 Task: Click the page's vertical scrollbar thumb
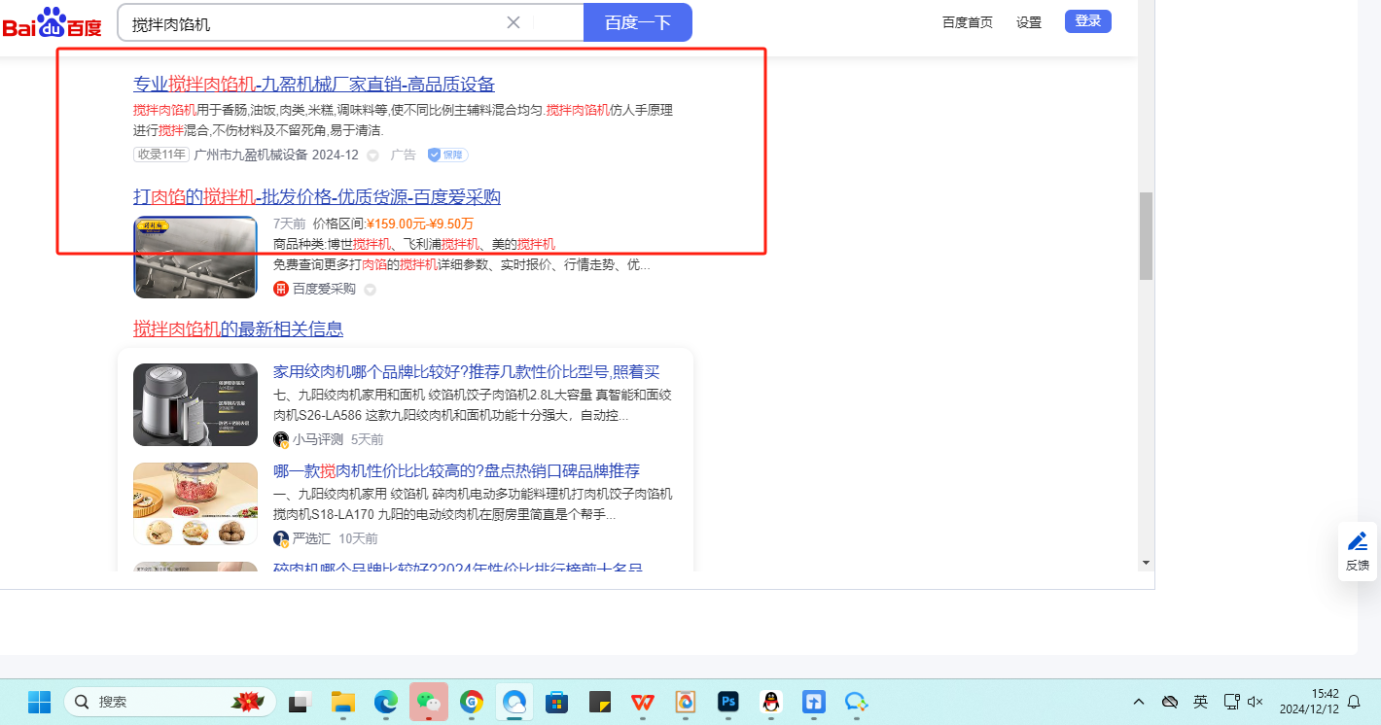[x=1146, y=235]
